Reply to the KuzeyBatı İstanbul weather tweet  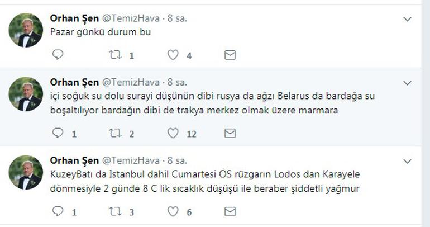click(x=58, y=211)
